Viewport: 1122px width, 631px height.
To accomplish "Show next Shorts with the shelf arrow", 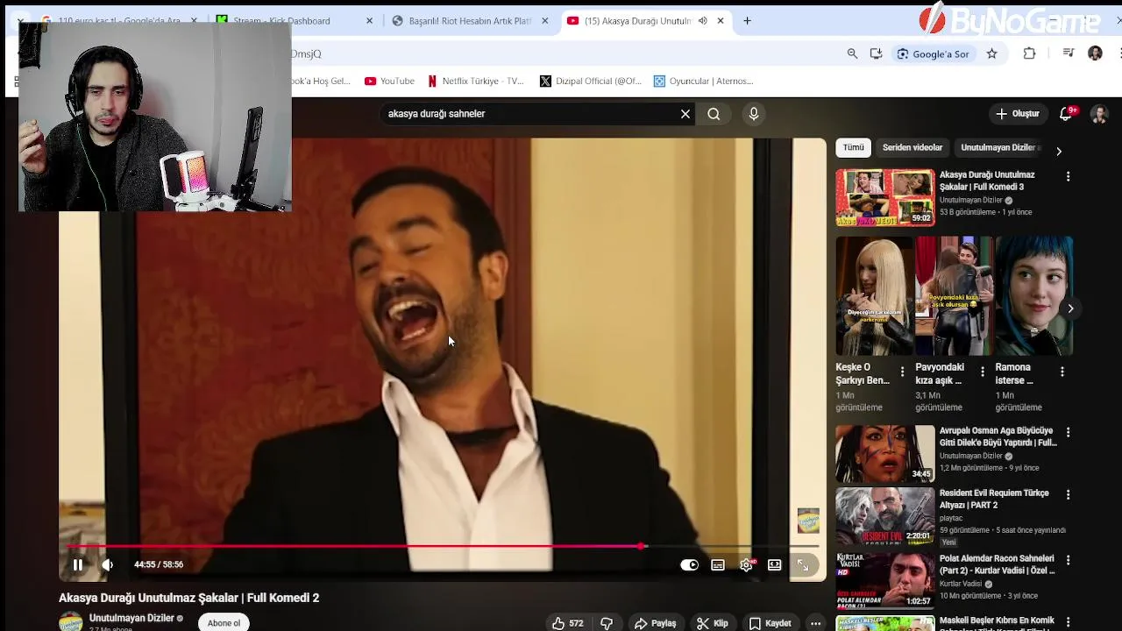I will coord(1070,308).
